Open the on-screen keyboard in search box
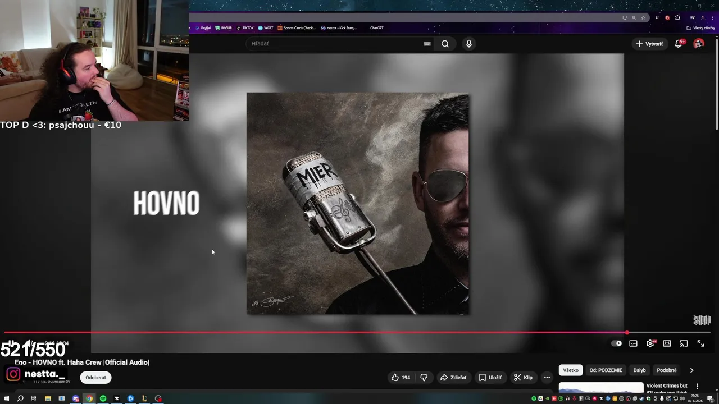The width and height of the screenshot is (719, 404). pos(427,44)
